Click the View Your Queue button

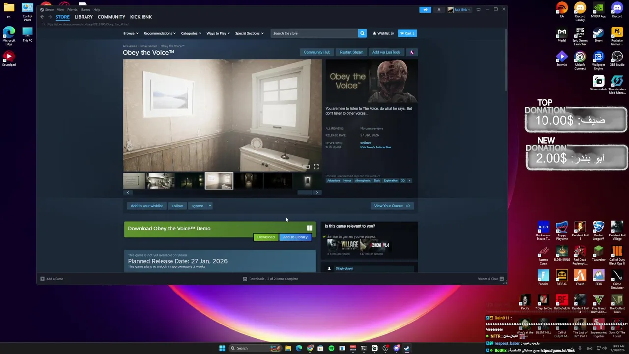[392, 206]
